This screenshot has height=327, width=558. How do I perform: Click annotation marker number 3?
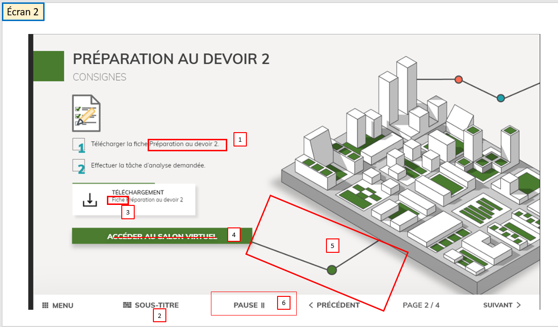point(128,212)
